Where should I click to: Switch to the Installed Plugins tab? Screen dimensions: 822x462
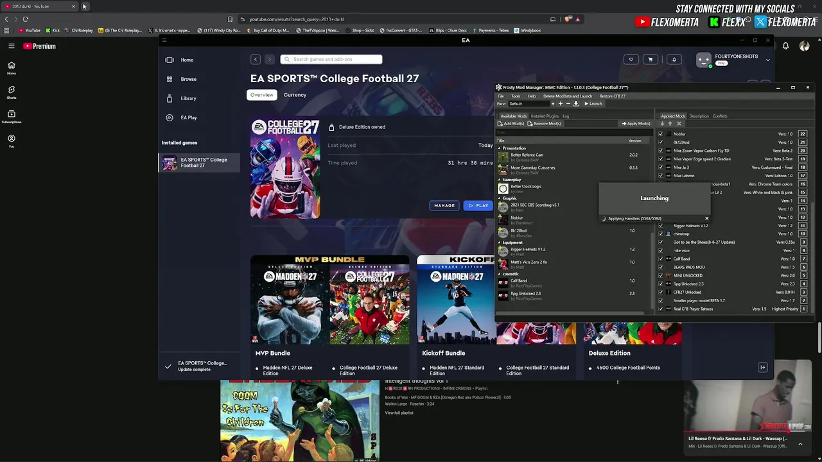[x=545, y=116]
